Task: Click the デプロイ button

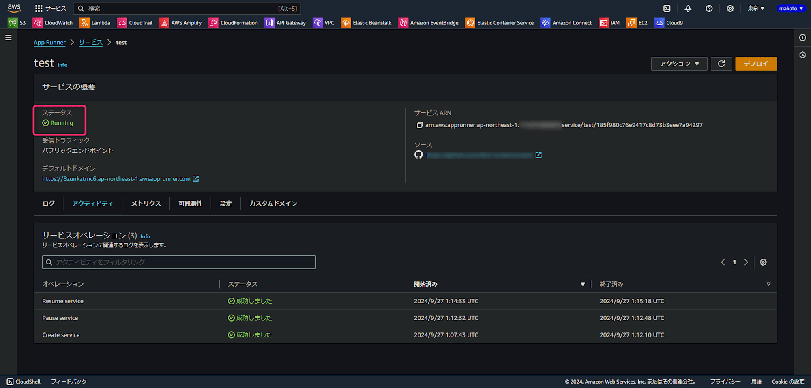Action: click(756, 64)
